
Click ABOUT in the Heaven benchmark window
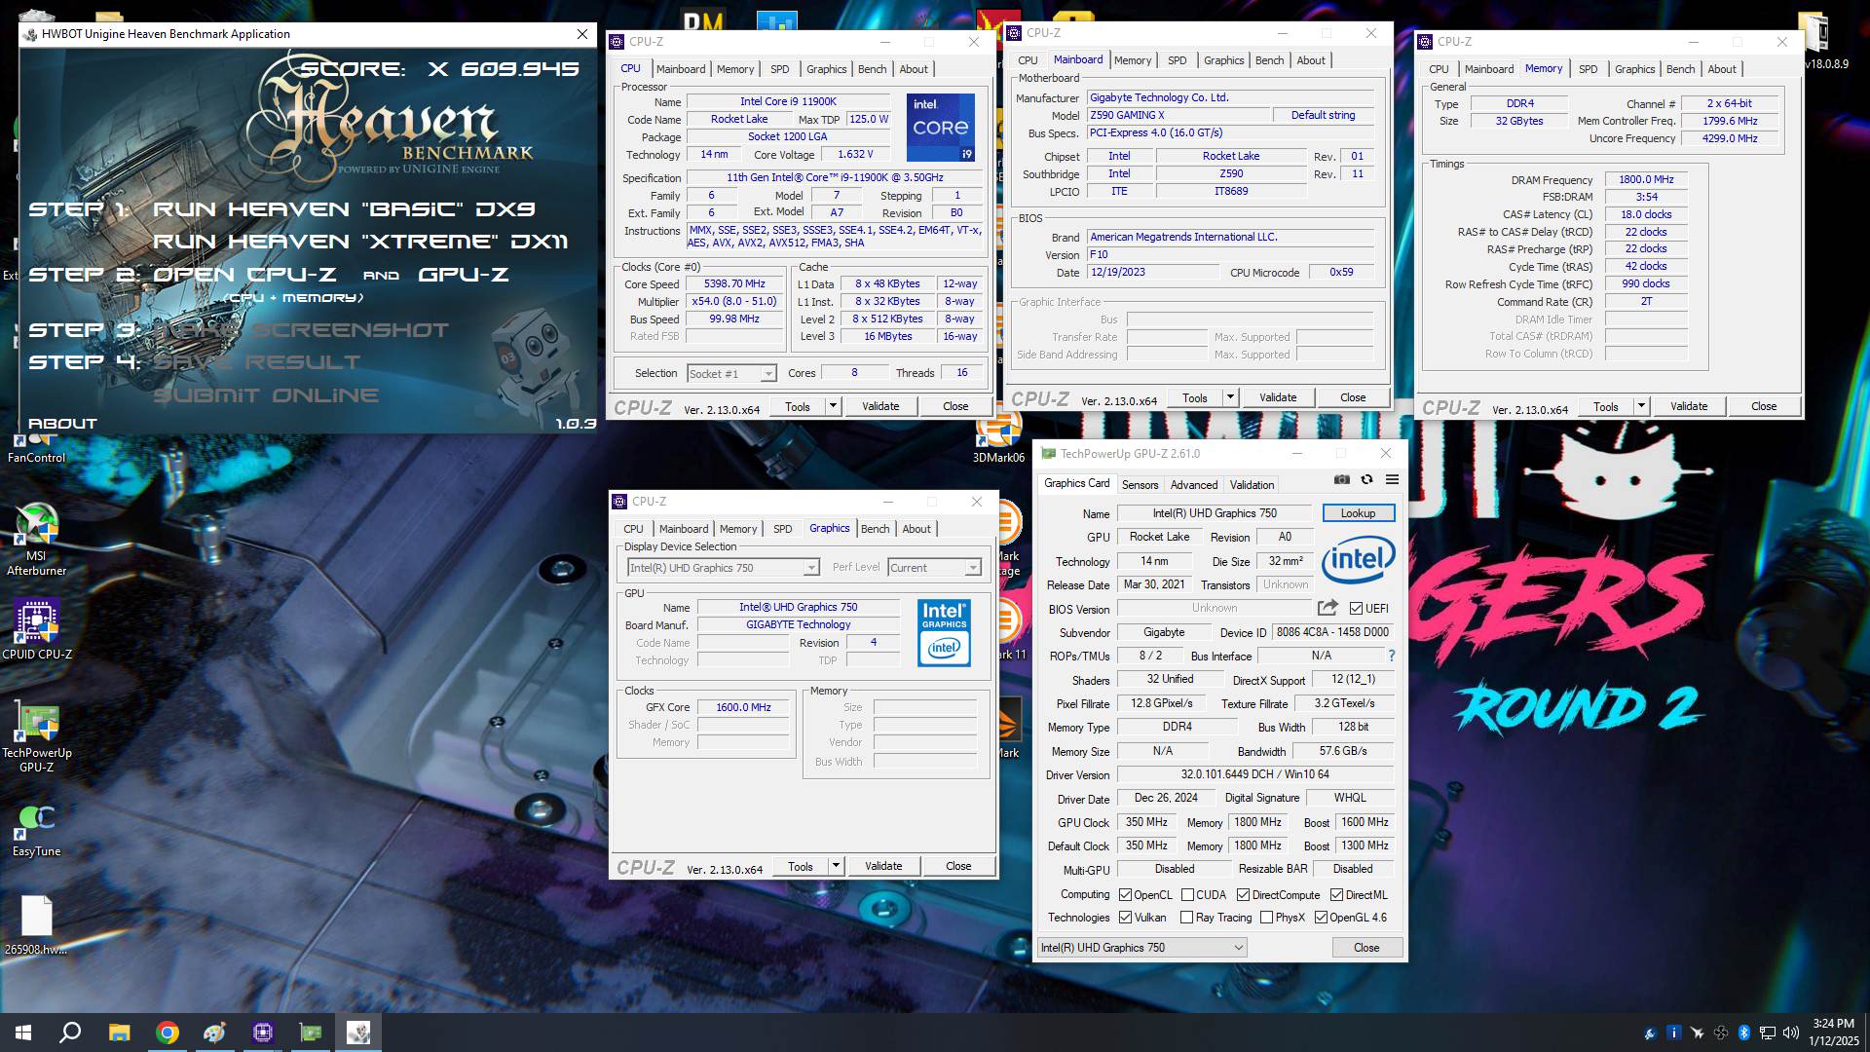[x=62, y=424]
